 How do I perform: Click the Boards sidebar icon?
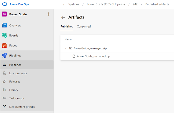tap(4, 35)
